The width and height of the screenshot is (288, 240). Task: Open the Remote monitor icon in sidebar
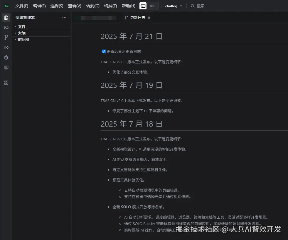pos(6,67)
